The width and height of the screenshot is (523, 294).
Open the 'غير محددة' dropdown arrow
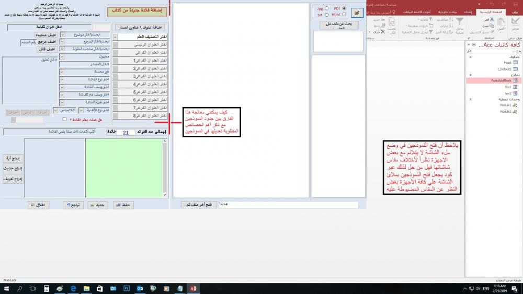62,72
